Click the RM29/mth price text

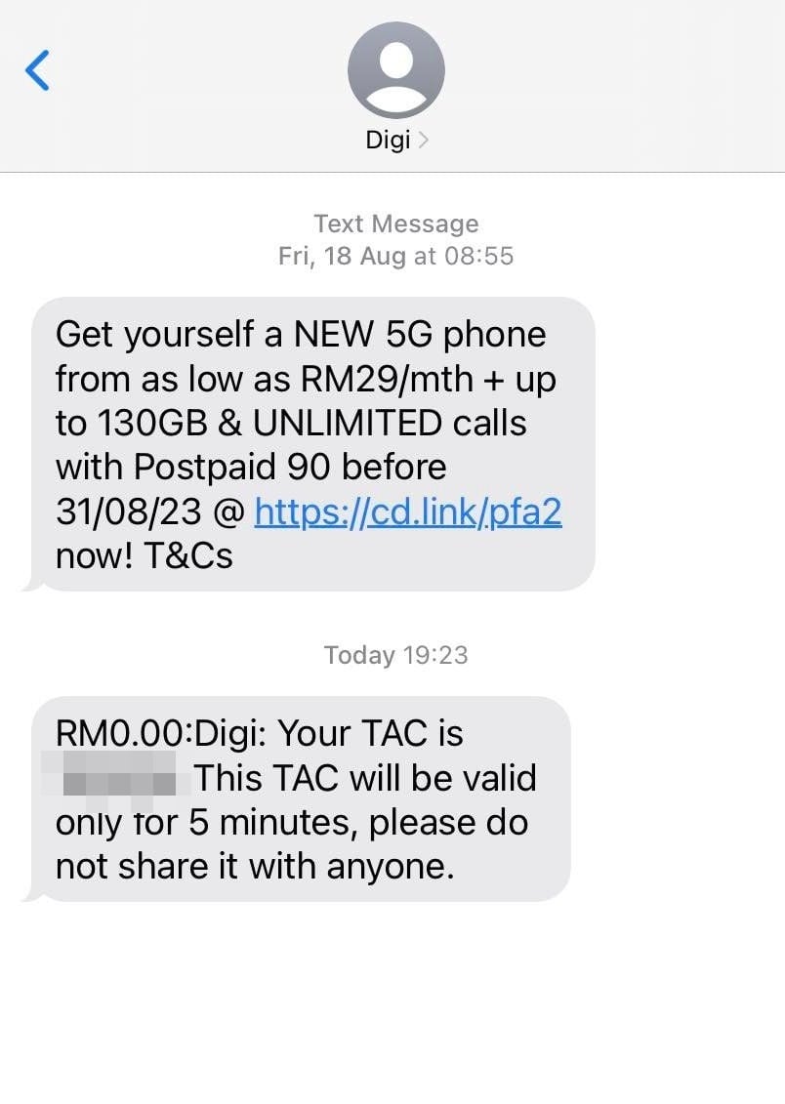(388, 380)
